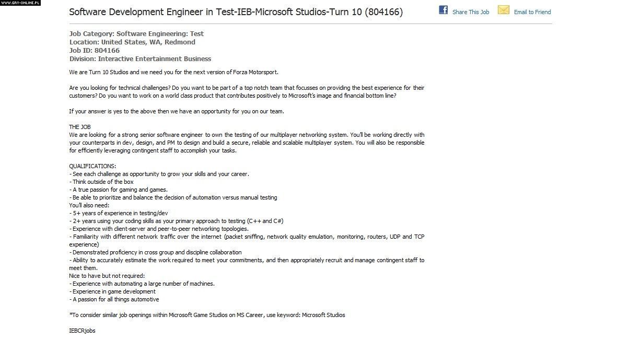Open the Email to Friend link
The image size is (617, 340).
[532, 12]
